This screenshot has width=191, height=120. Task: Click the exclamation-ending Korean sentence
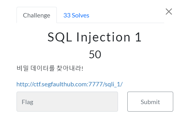tap(50, 68)
